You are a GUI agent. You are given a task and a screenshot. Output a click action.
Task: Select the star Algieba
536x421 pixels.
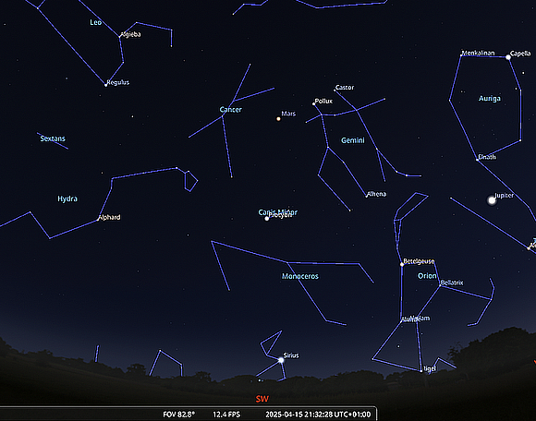tap(120, 36)
